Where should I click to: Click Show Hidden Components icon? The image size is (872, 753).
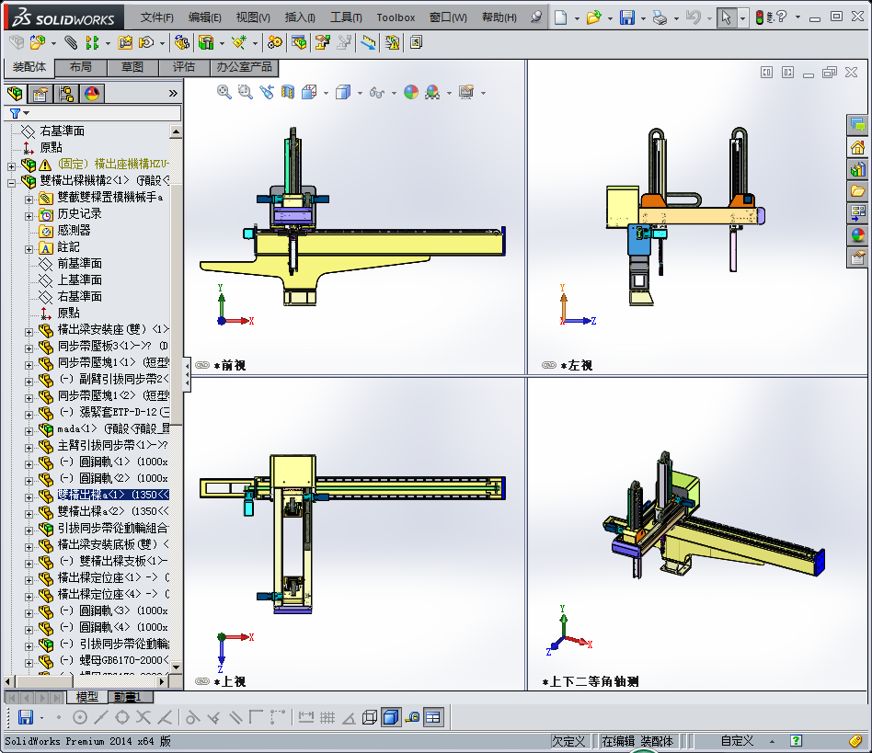pyautogui.click(x=181, y=42)
